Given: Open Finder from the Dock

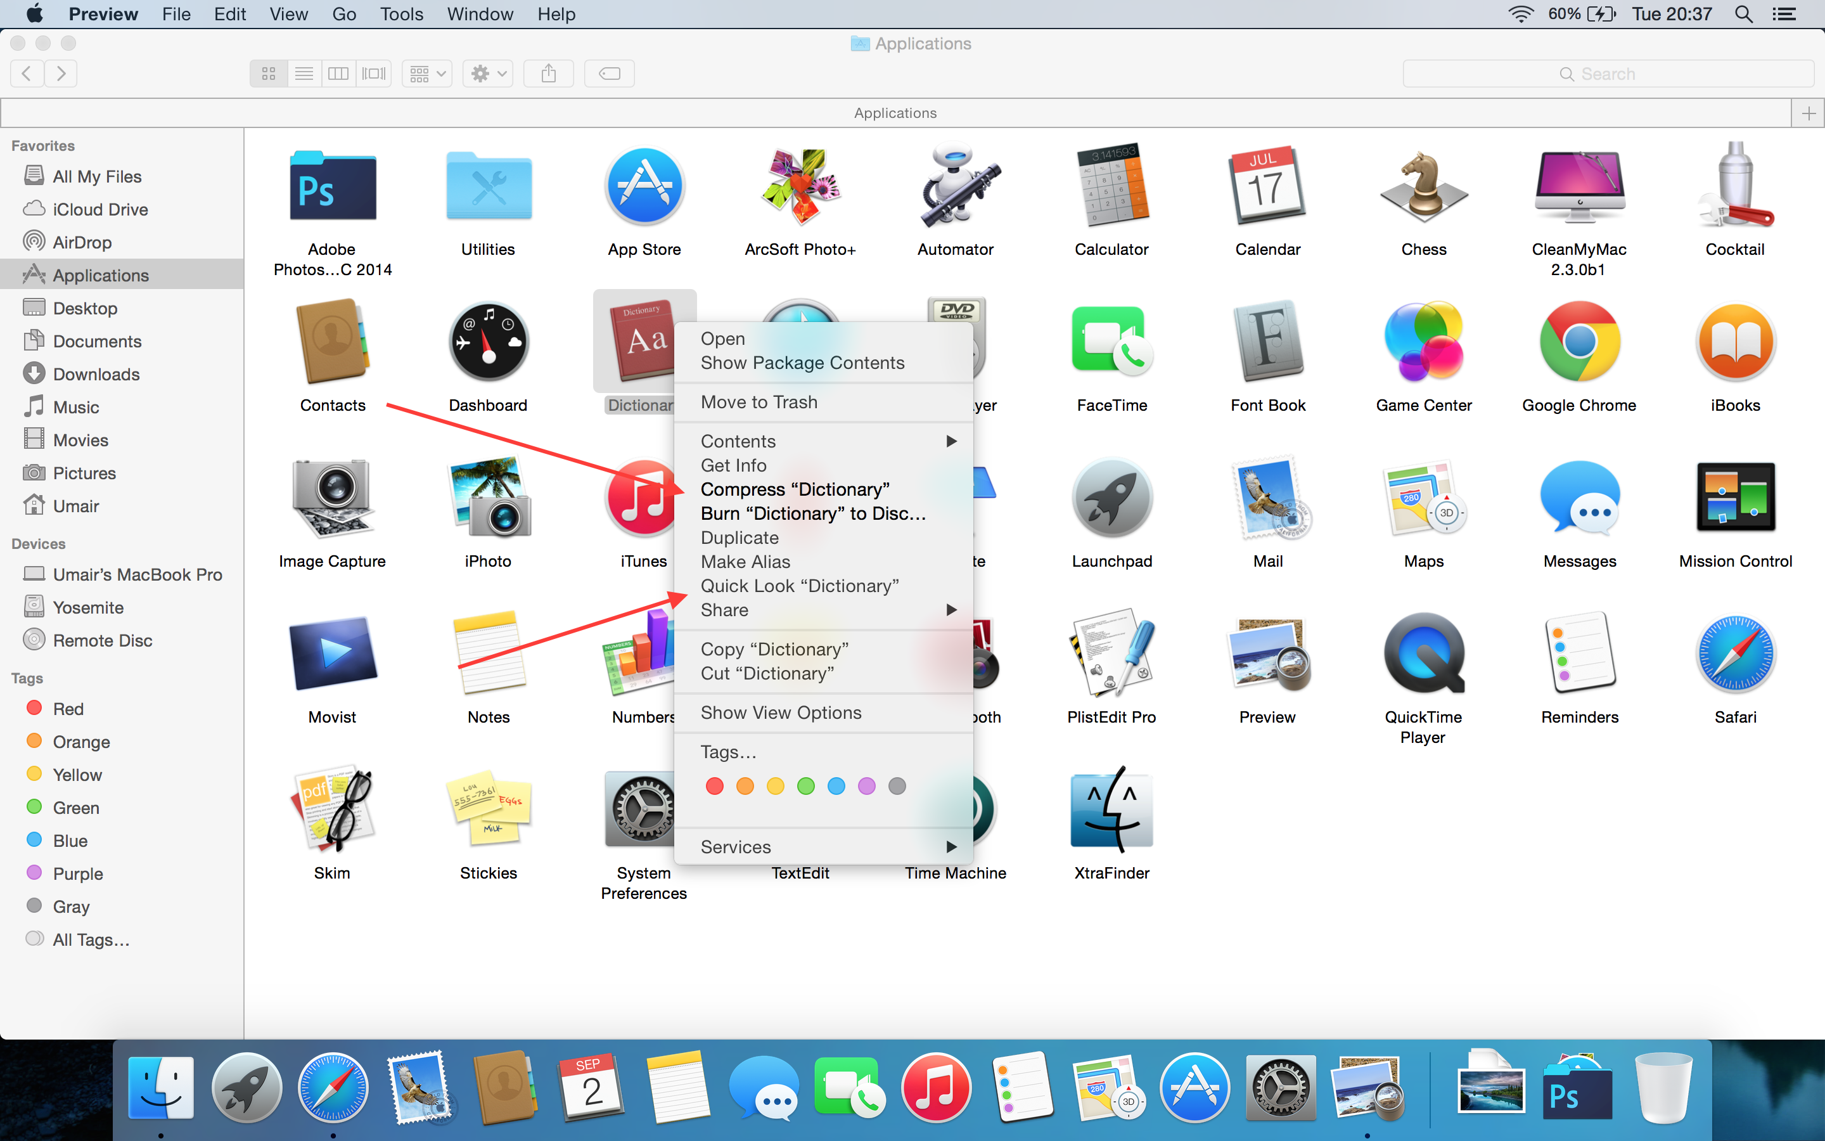Looking at the screenshot, I should point(160,1087).
